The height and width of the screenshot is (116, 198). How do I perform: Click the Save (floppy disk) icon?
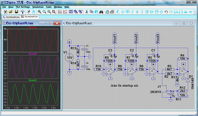tap(16, 12)
